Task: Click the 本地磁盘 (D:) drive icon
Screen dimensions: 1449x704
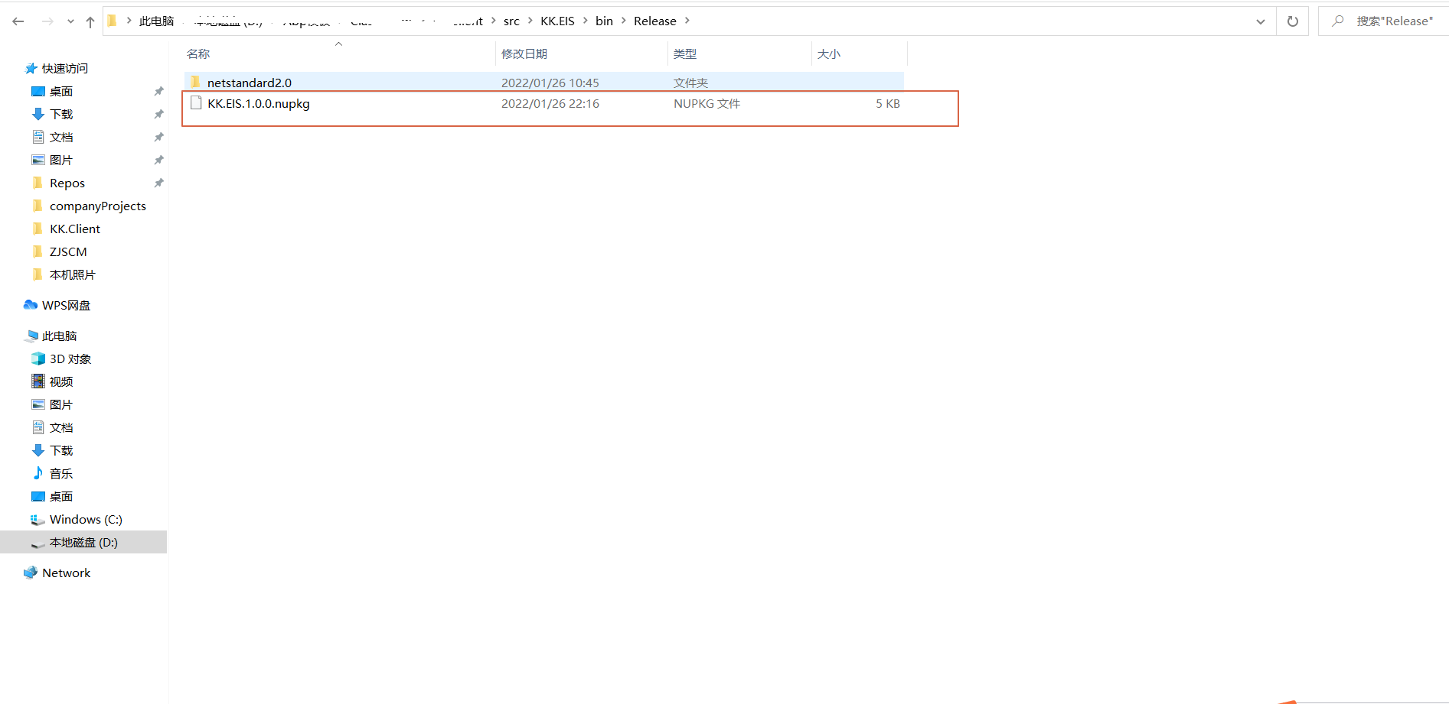Action: point(38,544)
